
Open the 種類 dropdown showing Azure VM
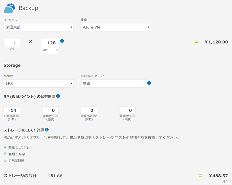[x=115, y=27]
